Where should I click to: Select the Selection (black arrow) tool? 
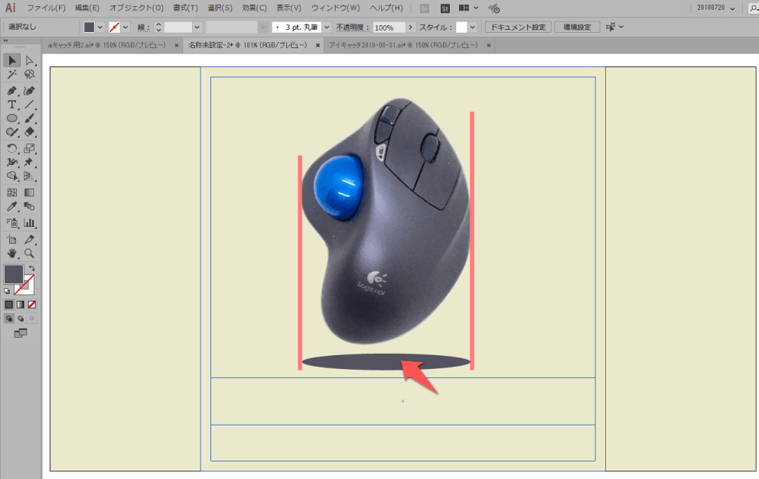(x=12, y=60)
